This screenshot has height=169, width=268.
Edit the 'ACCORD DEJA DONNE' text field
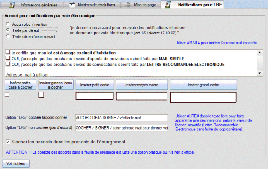click(122, 118)
